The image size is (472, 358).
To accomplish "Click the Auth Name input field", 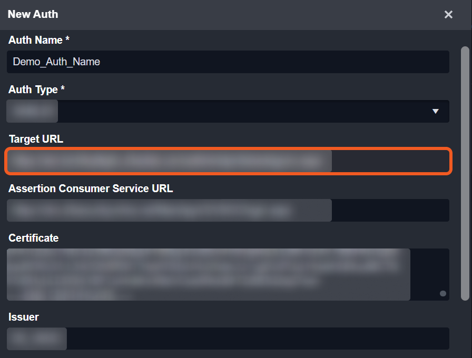I will pos(228,62).
